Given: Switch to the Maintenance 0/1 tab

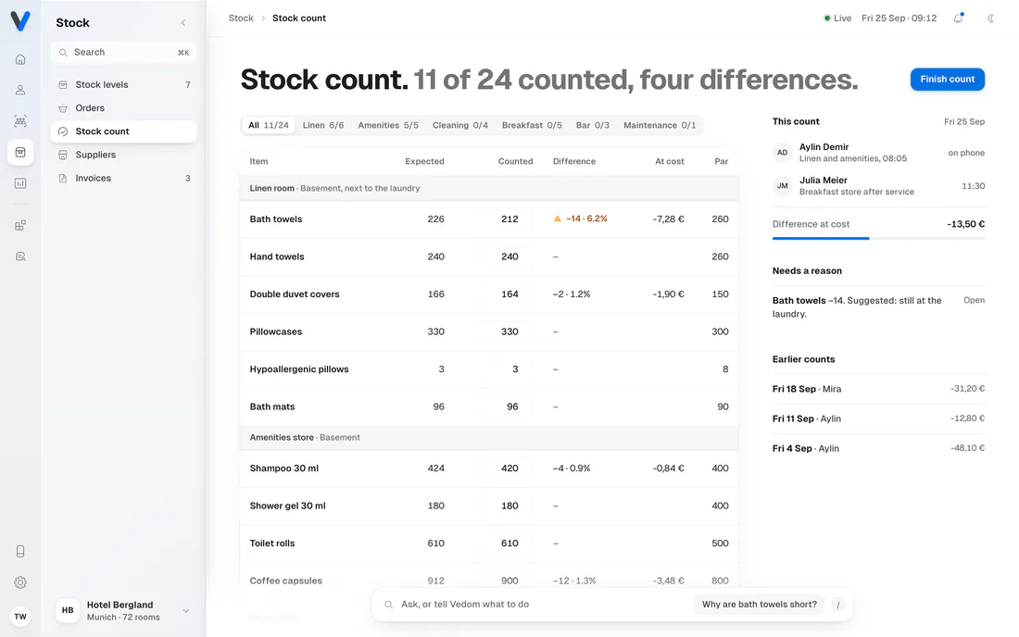Looking at the screenshot, I should (660, 125).
